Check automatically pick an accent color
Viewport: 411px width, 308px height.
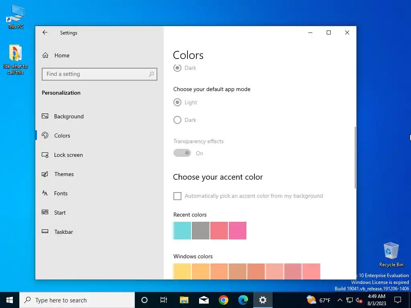177,196
